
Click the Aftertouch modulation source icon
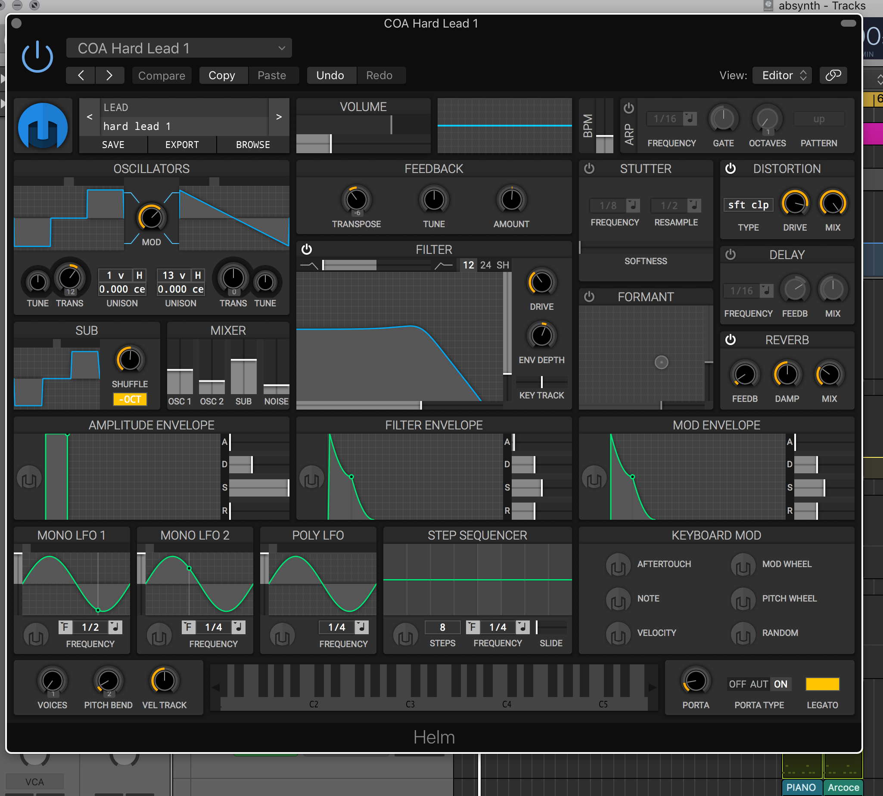618,565
